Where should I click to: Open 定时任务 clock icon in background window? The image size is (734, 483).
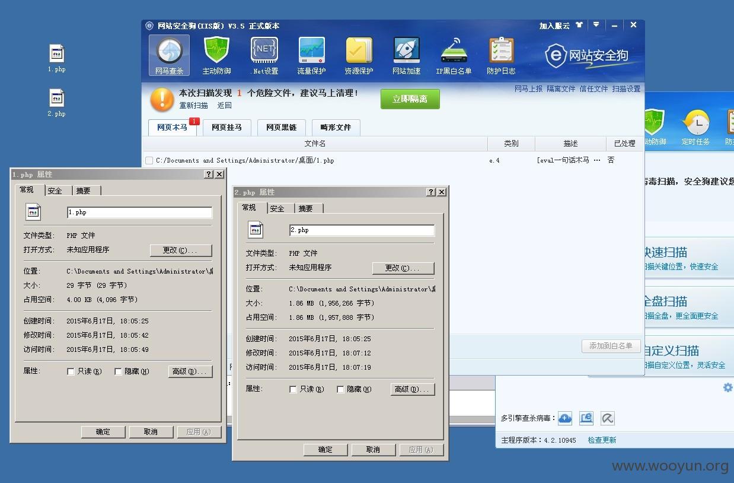click(x=696, y=126)
